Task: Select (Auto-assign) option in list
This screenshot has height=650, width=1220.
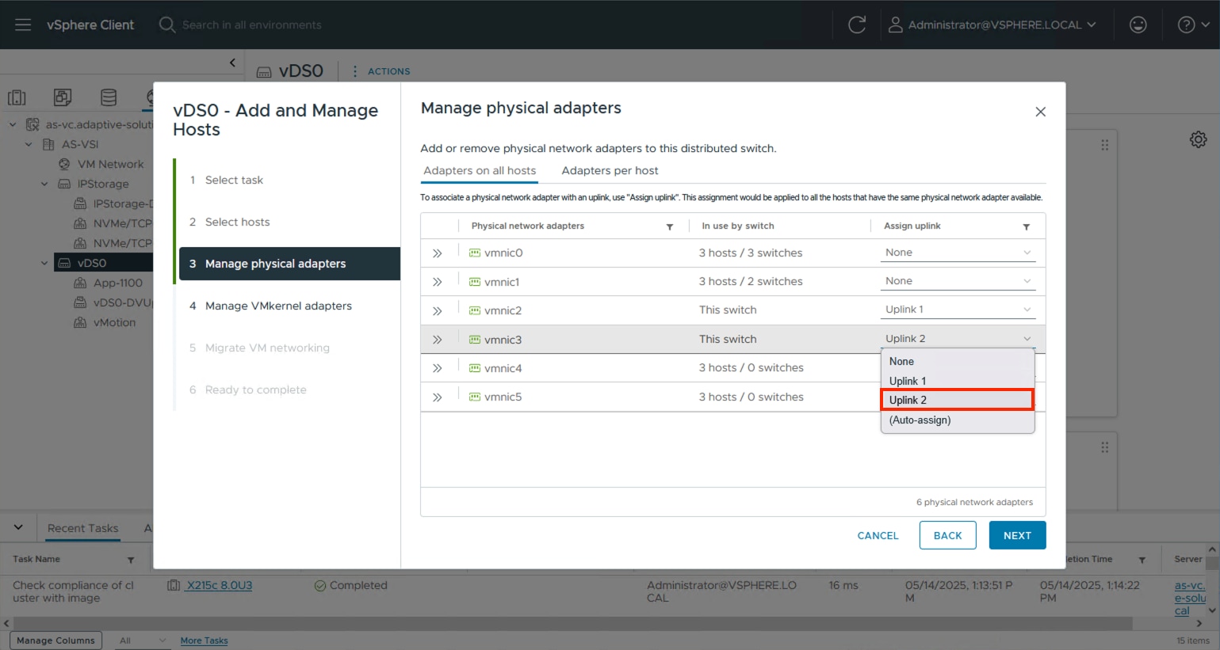Action: coord(920,420)
